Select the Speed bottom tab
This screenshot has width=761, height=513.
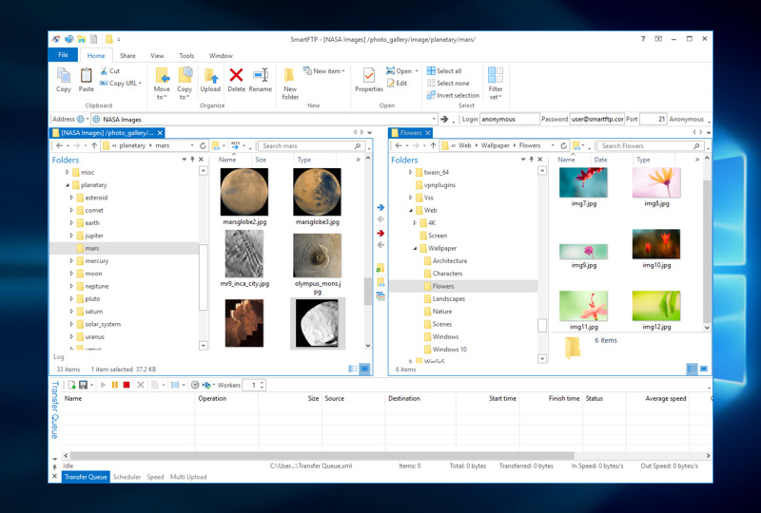click(155, 477)
